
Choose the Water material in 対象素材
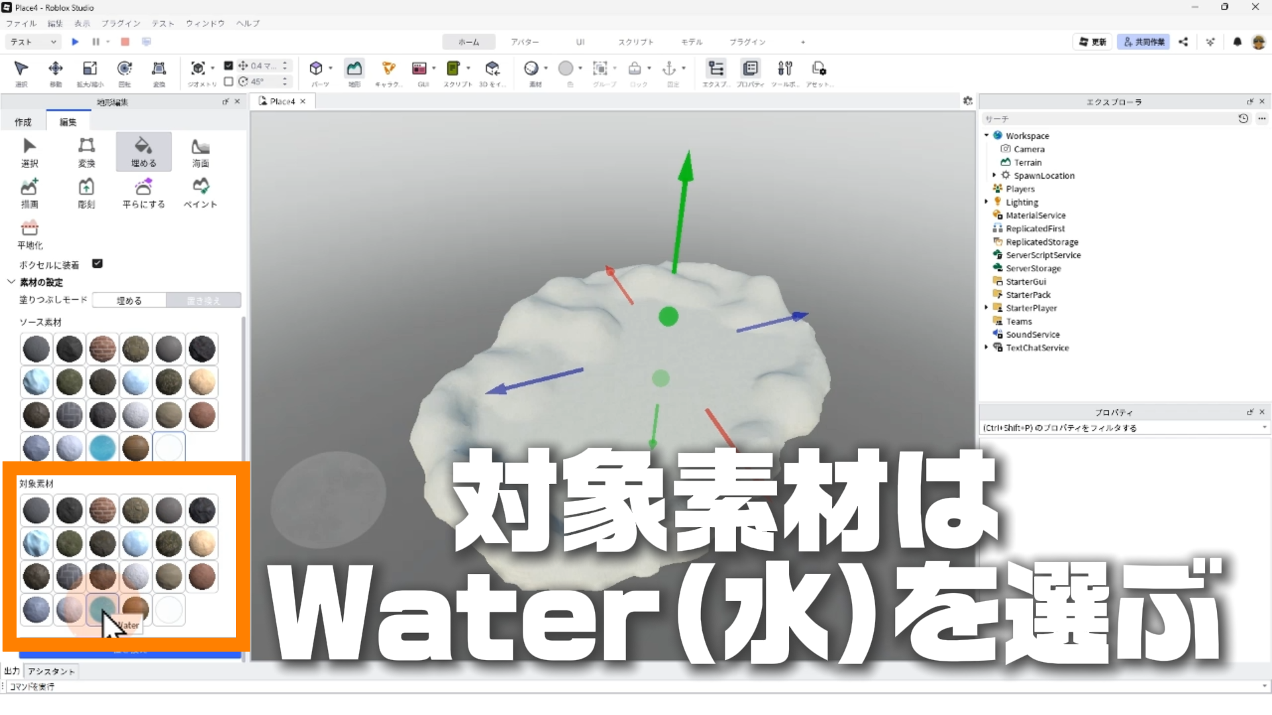pos(102,608)
